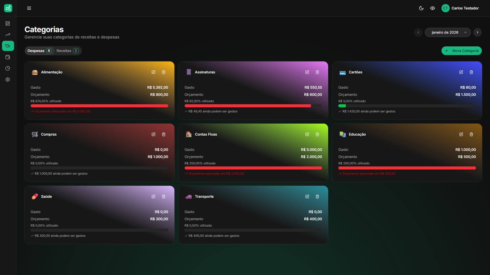Delete the Assinaturas category
Screen dimensions: 490x275
317,72
